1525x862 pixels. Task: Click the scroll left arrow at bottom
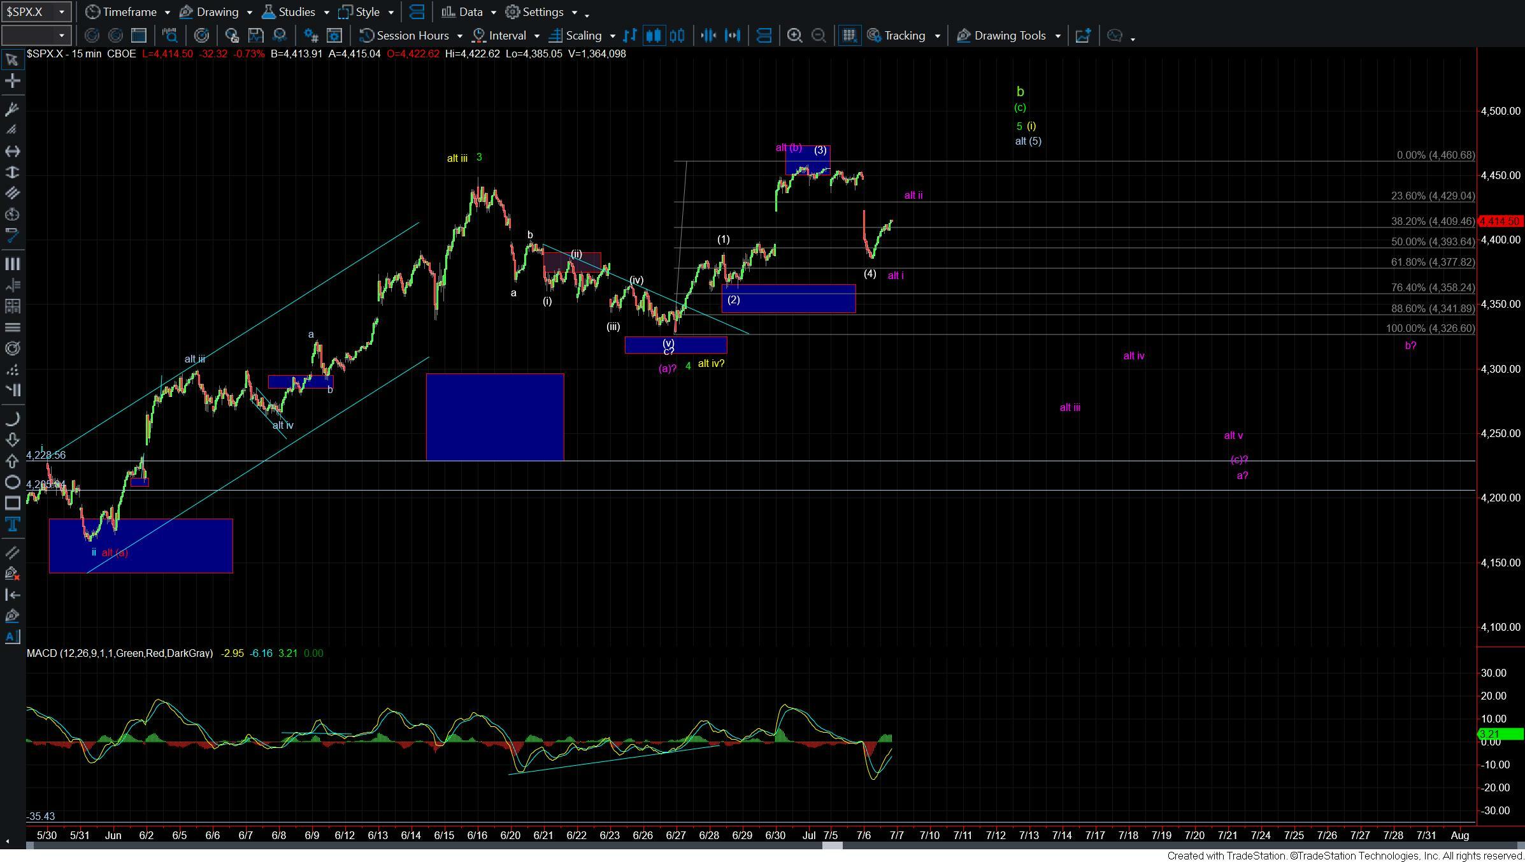click(7, 841)
